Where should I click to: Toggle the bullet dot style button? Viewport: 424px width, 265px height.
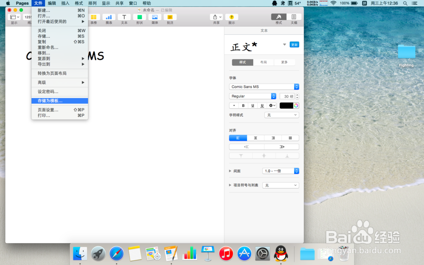pos(234,106)
